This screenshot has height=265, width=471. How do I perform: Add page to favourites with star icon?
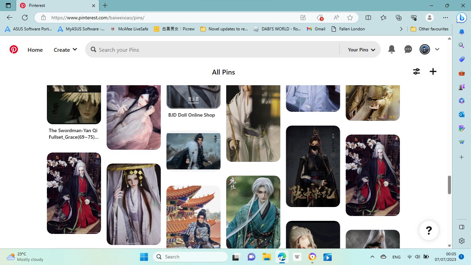tap(350, 18)
